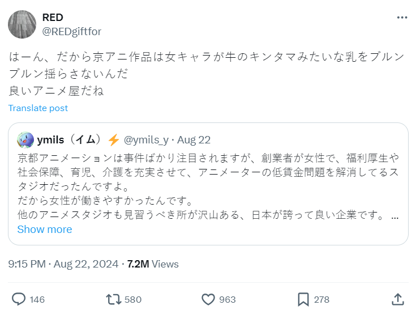Click the lightning bolt emoji in quoted name
The width and height of the screenshot is (416, 314).
[x=113, y=139]
